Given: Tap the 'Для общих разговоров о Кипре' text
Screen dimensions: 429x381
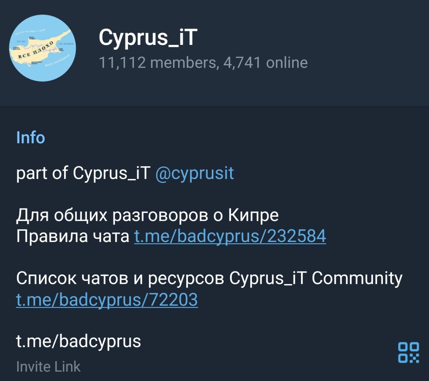Looking at the screenshot, I should tap(147, 215).
